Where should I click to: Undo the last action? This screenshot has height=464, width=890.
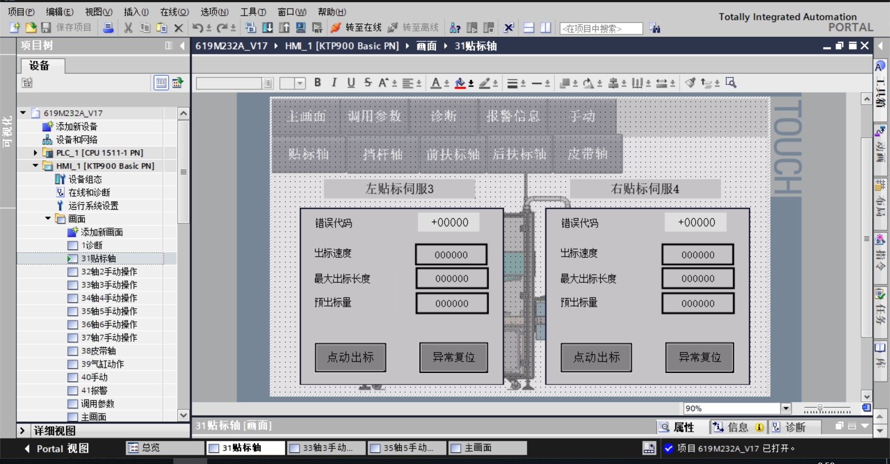click(x=197, y=28)
